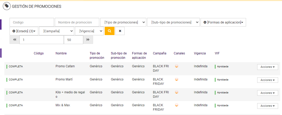Go to previous page with rewind arrows
The width and height of the screenshot is (282, 115).
click(14, 40)
